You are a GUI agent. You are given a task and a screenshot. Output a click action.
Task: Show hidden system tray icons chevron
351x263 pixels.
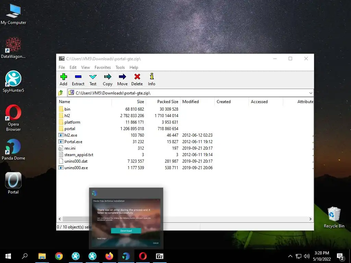click(x=290, y=256)
